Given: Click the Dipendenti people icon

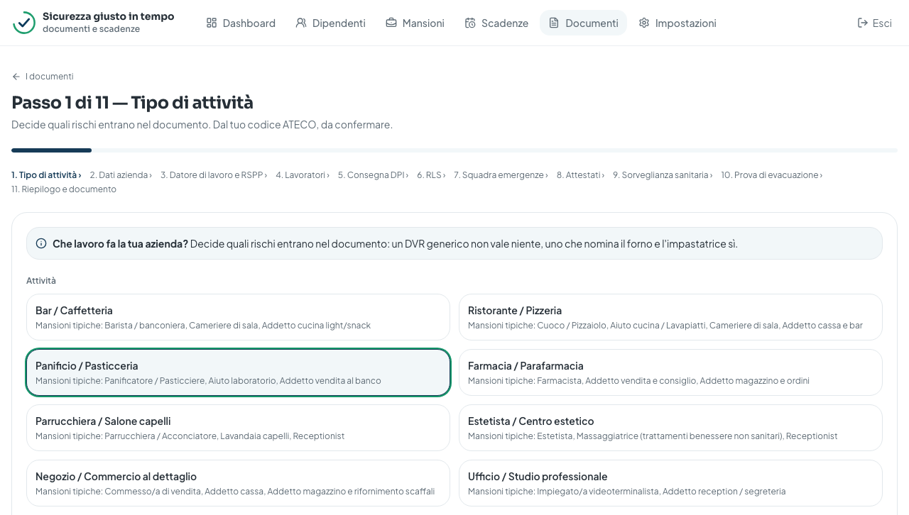Looking at the screenshot, I should click(x=301, y=23).
